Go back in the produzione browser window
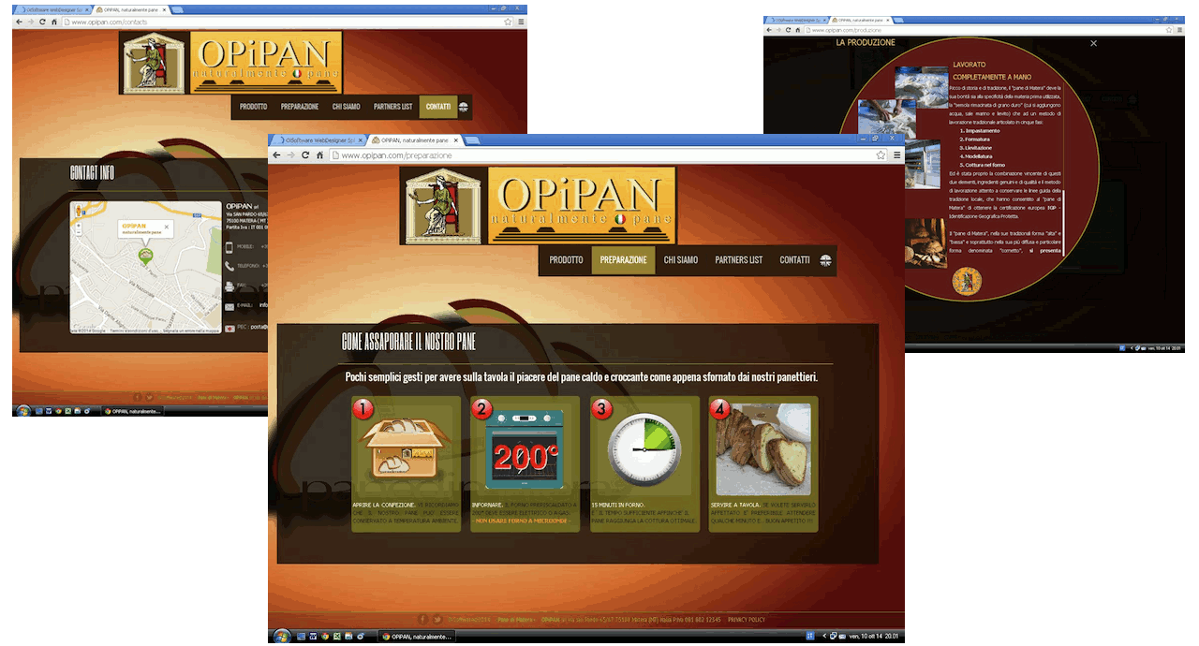1199x646 pixels. [x=769, y=30]
